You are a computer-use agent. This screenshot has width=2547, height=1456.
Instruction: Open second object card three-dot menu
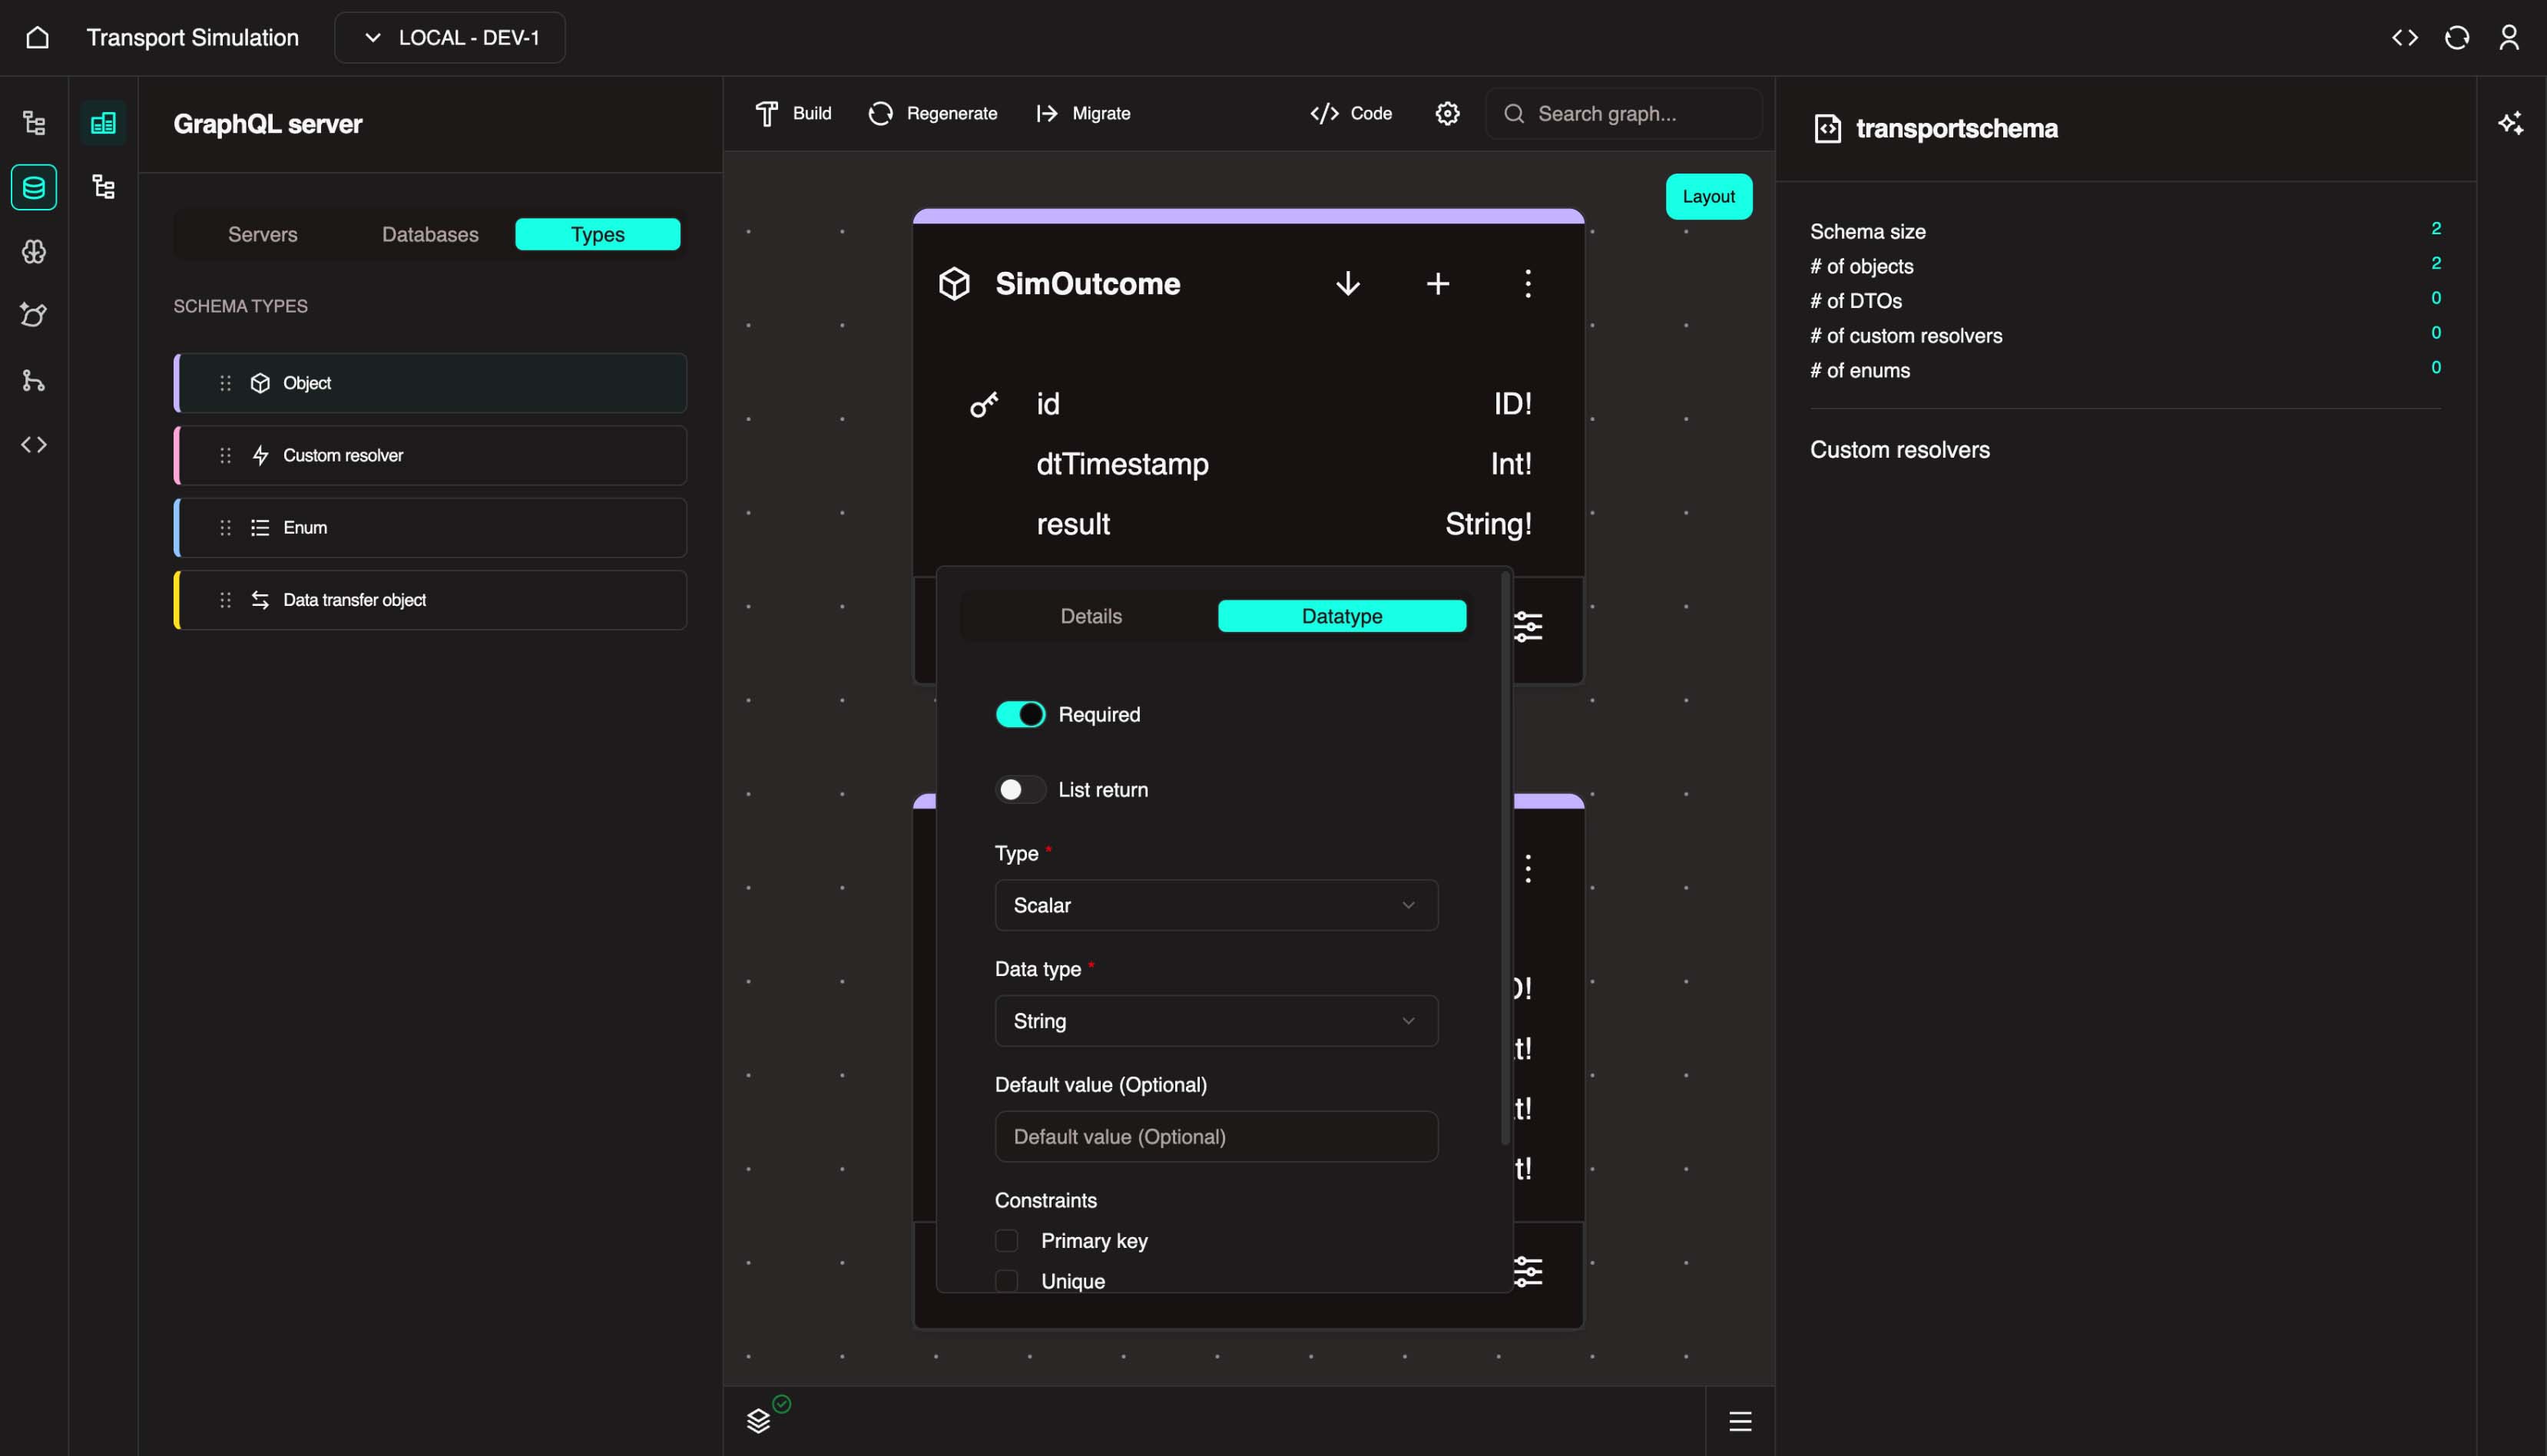pyautogui.click(x=1527, y=868)
